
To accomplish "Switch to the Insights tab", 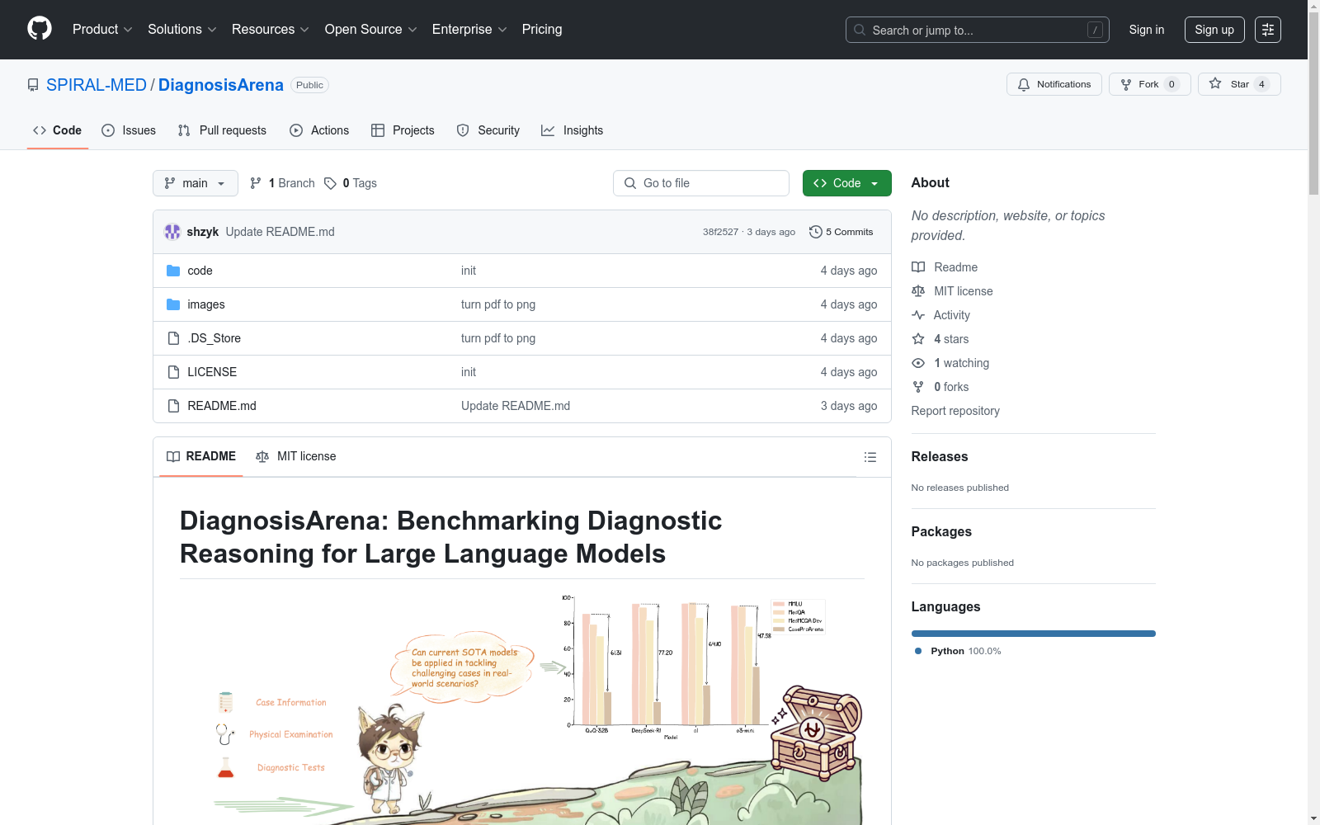I will (573, 130).
